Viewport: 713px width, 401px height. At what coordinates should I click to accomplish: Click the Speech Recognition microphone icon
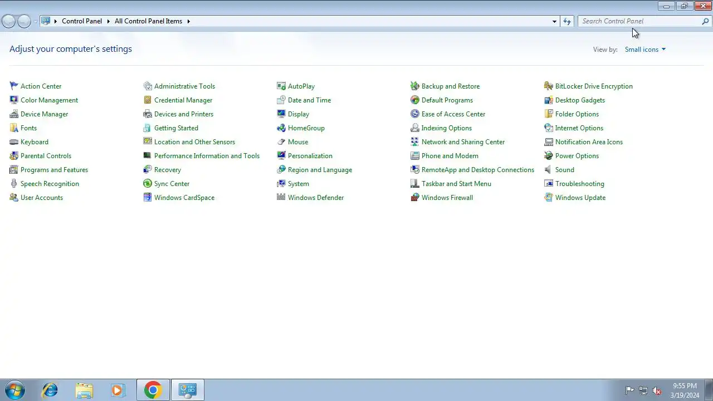[x=14, y=183]
